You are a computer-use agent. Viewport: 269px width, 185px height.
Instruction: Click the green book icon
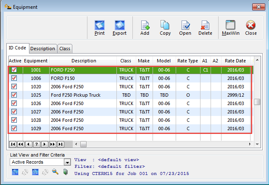tap(66, 172)
